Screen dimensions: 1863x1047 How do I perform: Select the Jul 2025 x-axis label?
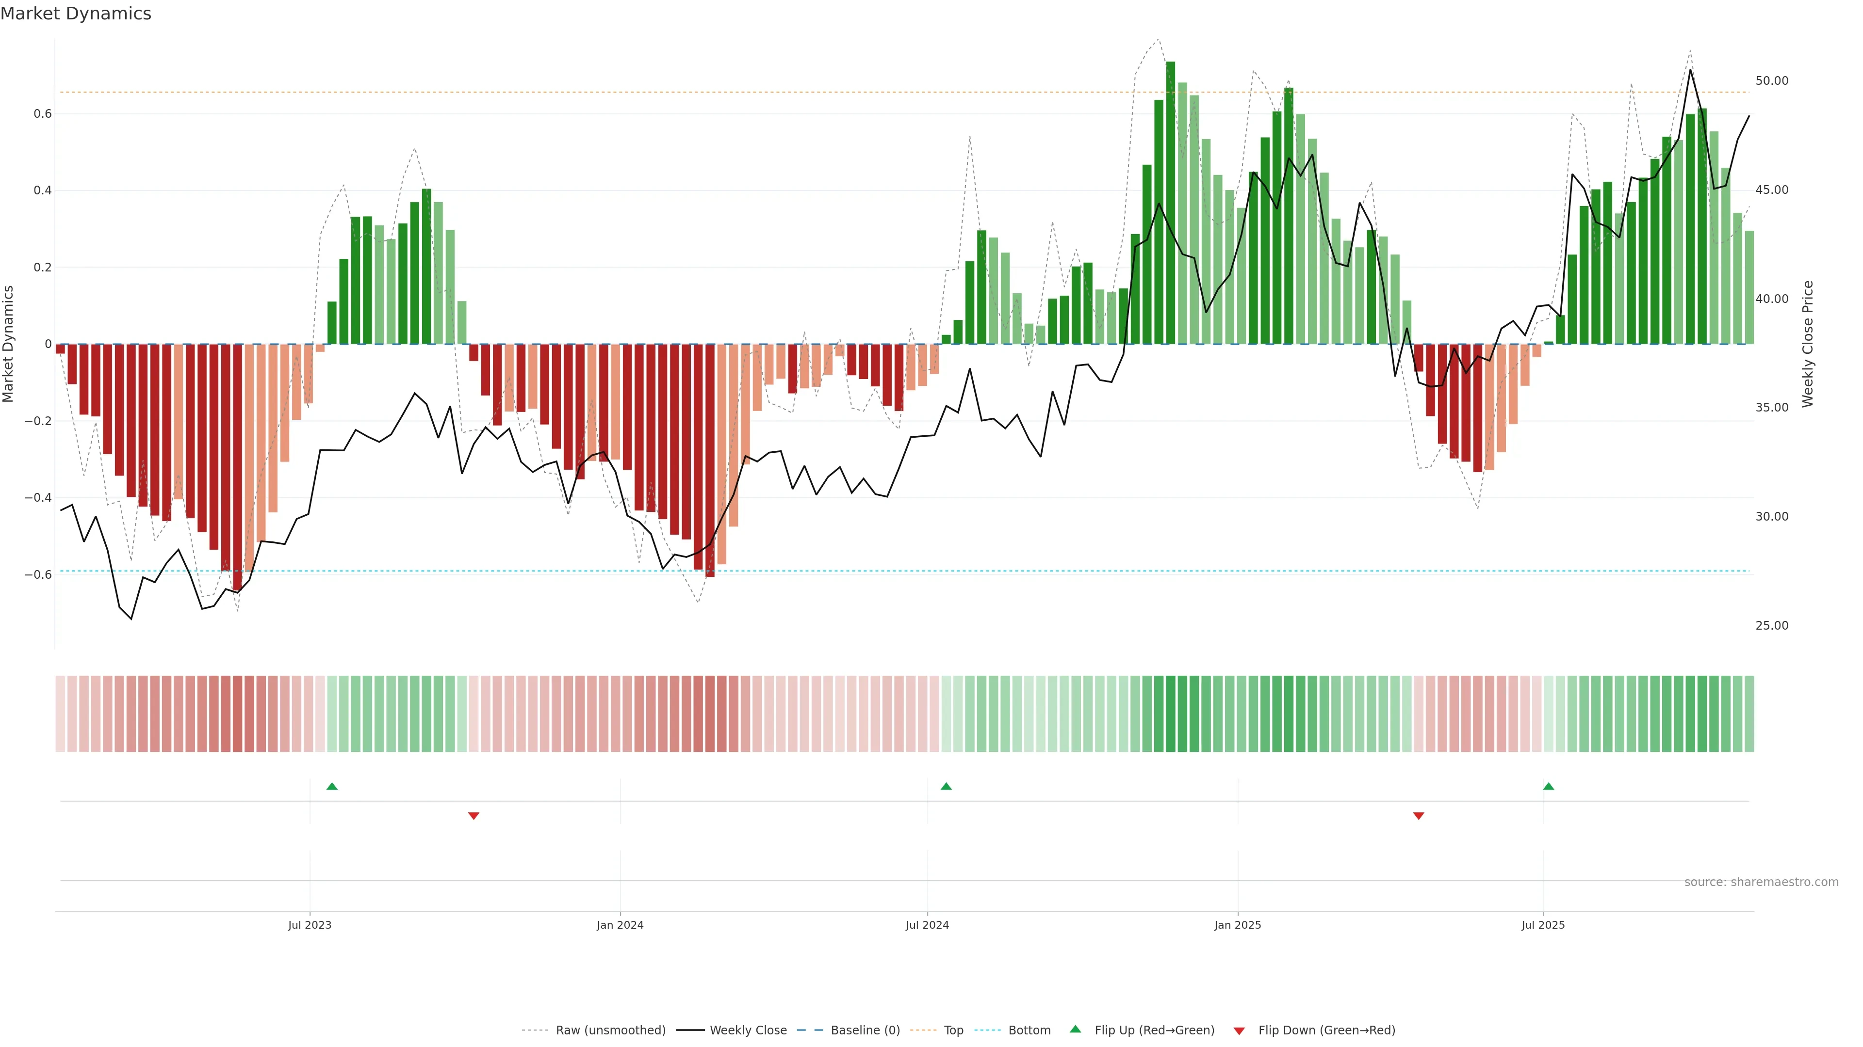pyautogui.click(x=1543, y=925)
